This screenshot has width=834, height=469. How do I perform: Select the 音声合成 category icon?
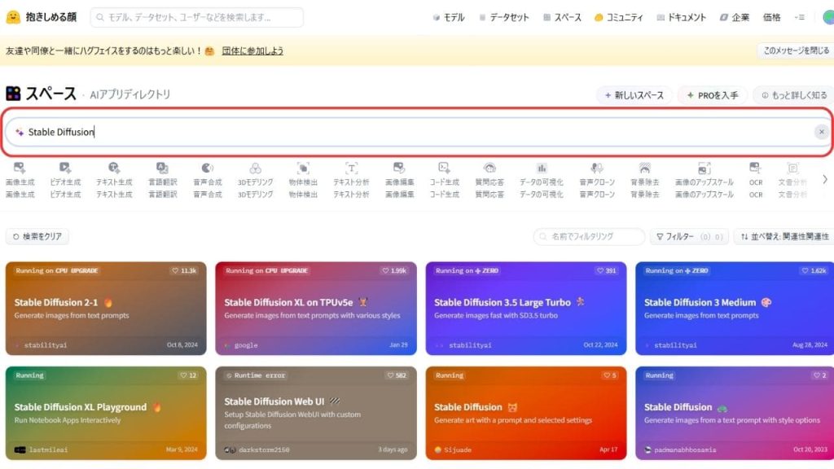(x=208, y=169)
